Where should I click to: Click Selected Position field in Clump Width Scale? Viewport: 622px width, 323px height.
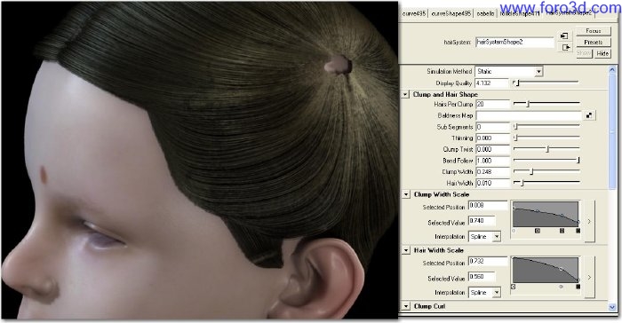pyautogui.click(x=488, y=205)
